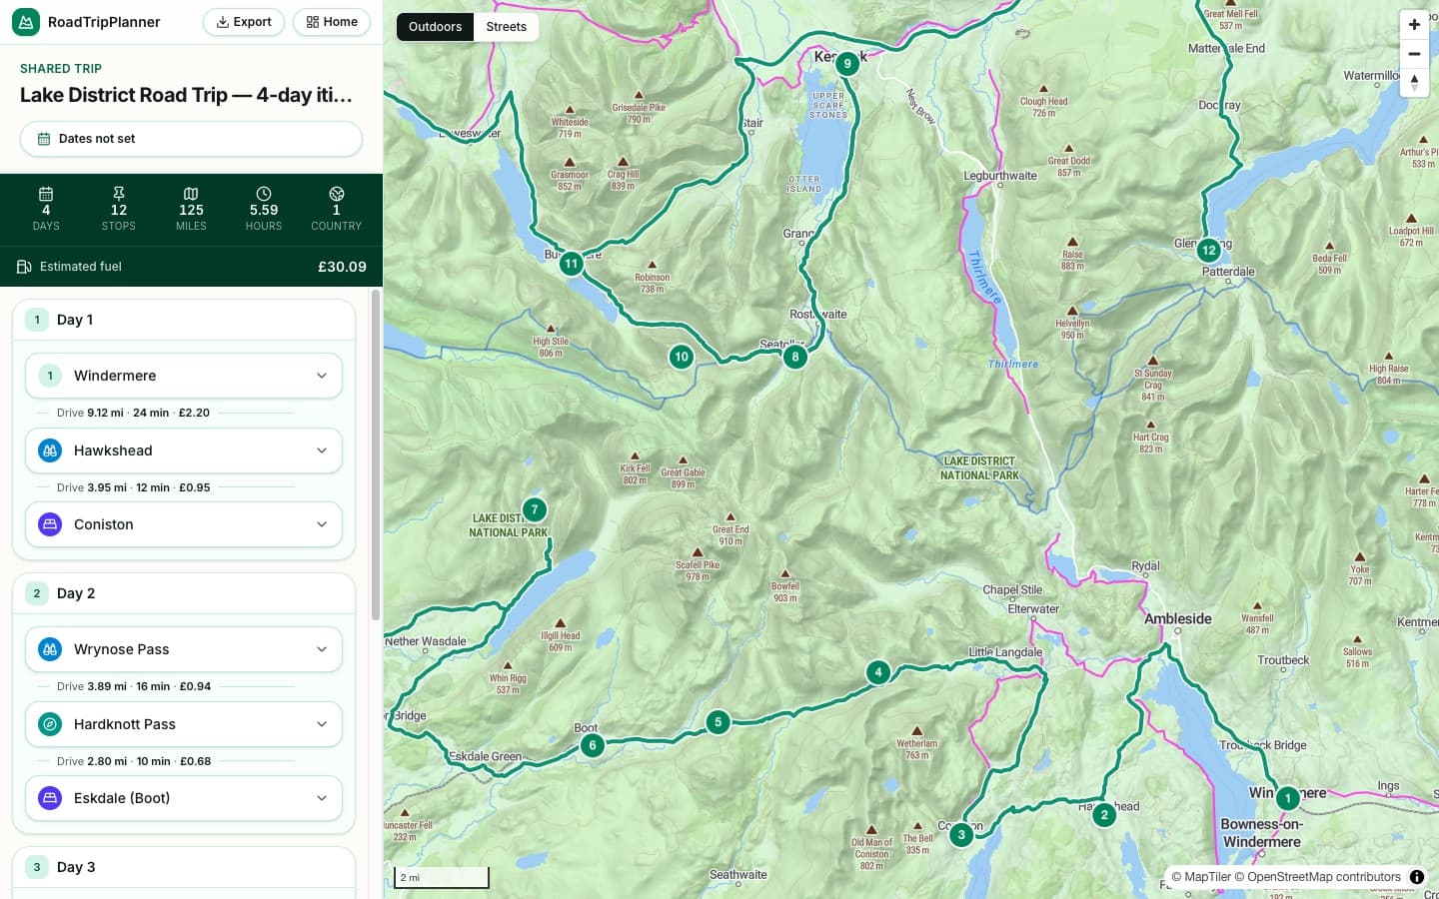Click the £30.09 estimated fuel value
The width and height of the screenshot is (1439, 899).
(342, 267)
